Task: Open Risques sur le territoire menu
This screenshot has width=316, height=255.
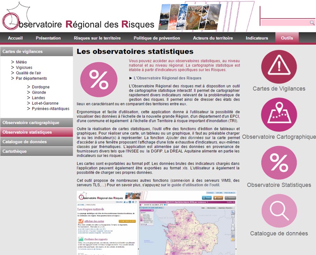Action: [97, 38]
